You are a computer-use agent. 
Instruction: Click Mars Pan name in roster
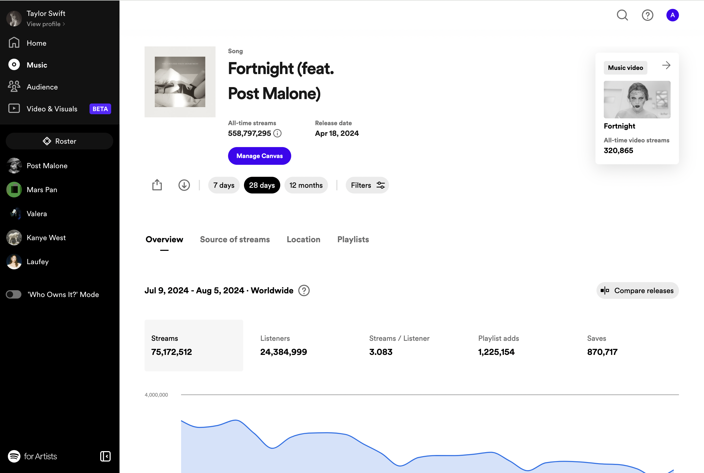(42, 190)
